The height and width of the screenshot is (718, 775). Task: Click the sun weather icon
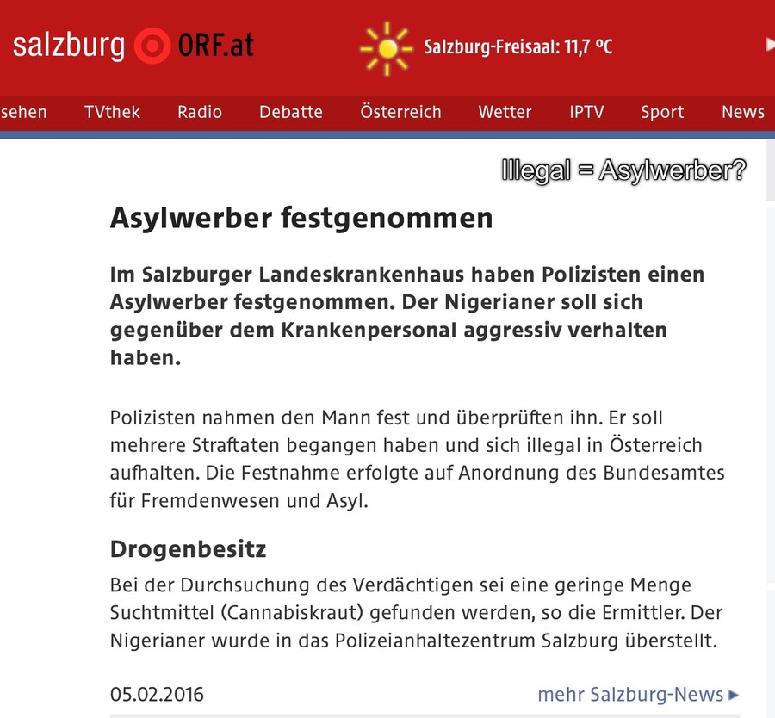pyautogui.click(x=387, y=47)
